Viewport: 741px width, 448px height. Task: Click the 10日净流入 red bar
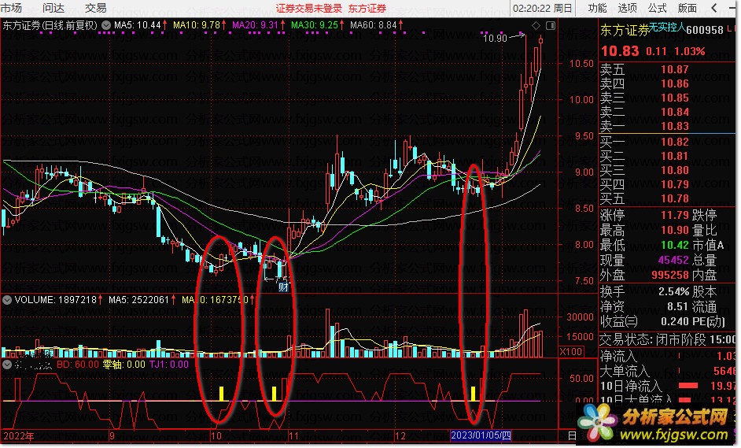[x=688, y=386]
